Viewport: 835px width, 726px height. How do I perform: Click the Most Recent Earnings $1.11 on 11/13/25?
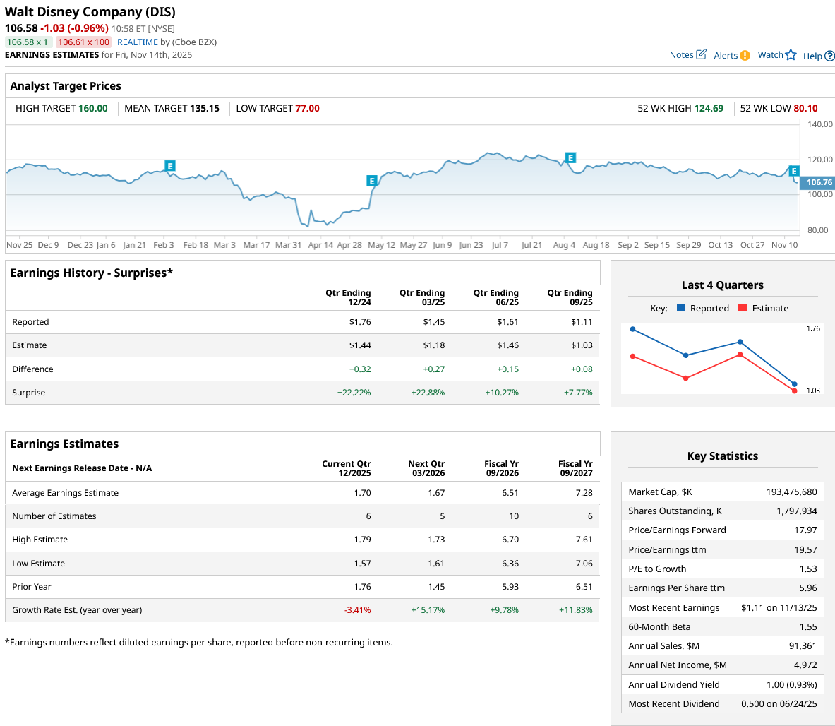pyautogui.click(x=779, y=608)
